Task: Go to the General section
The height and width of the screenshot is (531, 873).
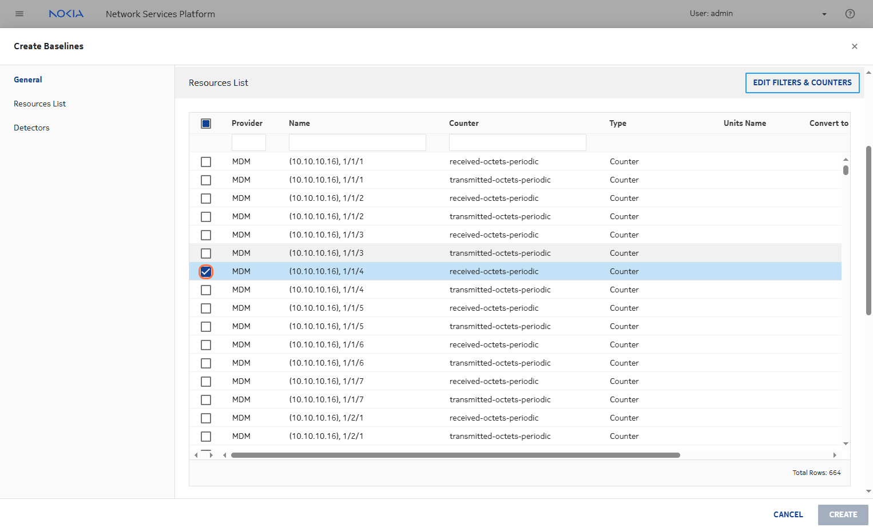Action: click(x=28, y=80)
